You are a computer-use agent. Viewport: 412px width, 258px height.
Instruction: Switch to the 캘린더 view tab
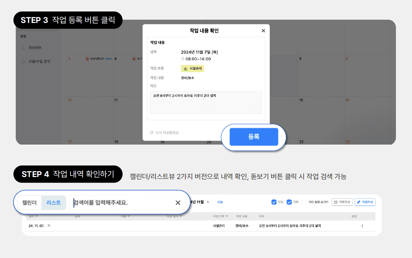(x=29, y=203)
